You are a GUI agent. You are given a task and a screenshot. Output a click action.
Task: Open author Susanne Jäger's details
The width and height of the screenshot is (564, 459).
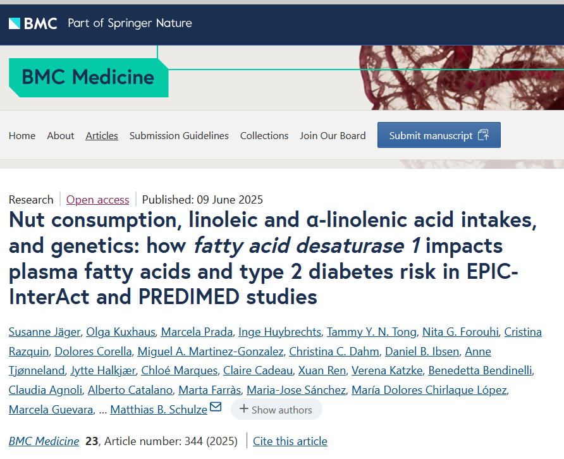[x=44, y=332]
